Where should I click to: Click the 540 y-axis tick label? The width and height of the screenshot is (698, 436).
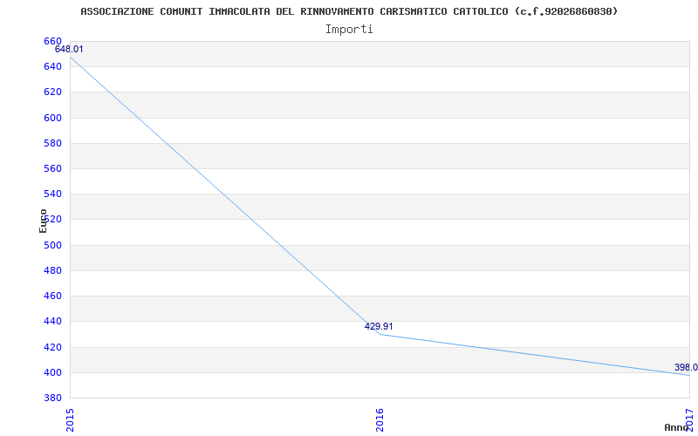tap(52, 194)
